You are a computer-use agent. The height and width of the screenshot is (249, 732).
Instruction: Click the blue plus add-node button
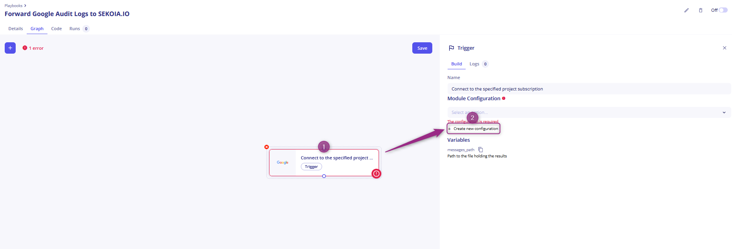[10, 48]
